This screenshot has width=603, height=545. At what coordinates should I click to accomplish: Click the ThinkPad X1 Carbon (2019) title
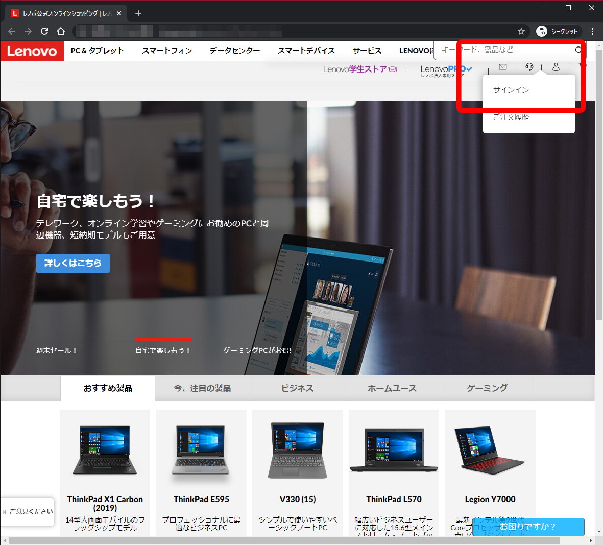[105, 504]
